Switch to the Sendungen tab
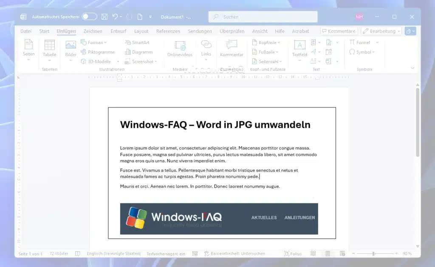 click(200, 31)
